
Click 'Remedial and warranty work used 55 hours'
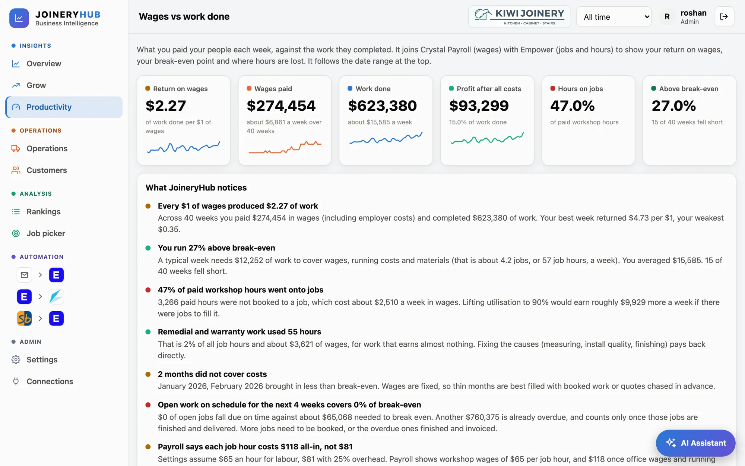(x=240, y=332)
